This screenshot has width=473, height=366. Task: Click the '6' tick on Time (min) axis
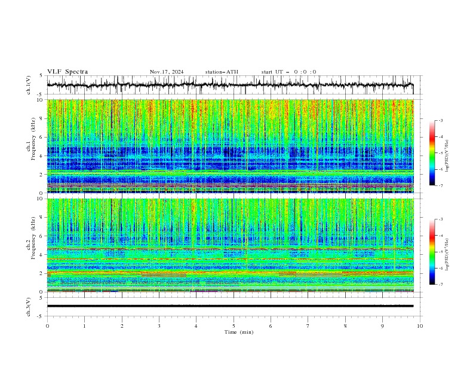271,326
